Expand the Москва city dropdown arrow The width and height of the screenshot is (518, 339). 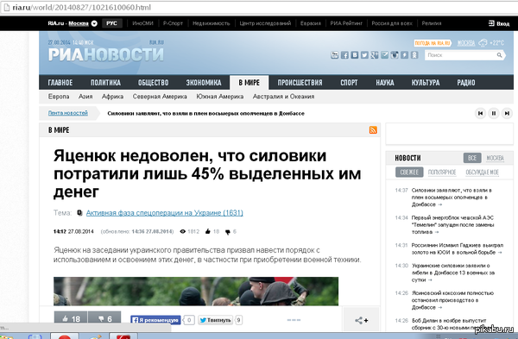pyautogui.click(x=94, y=23)
